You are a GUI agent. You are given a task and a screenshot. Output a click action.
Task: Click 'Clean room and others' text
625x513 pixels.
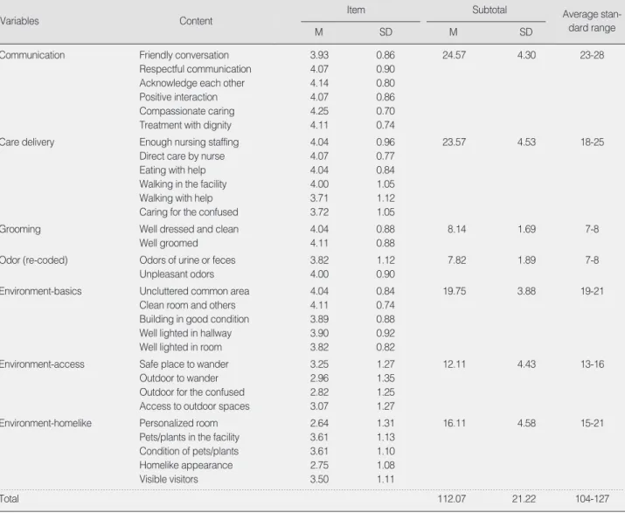(187, 305)
